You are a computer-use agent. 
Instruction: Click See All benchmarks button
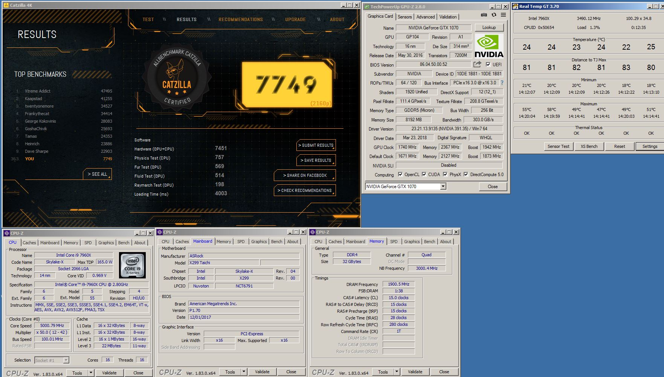97,174
